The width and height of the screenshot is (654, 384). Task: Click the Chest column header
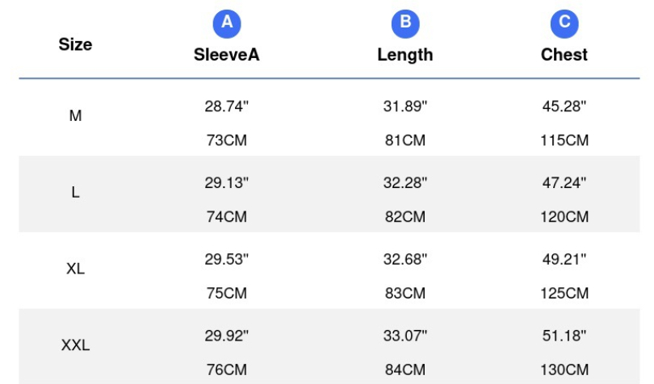click(564, 55)
